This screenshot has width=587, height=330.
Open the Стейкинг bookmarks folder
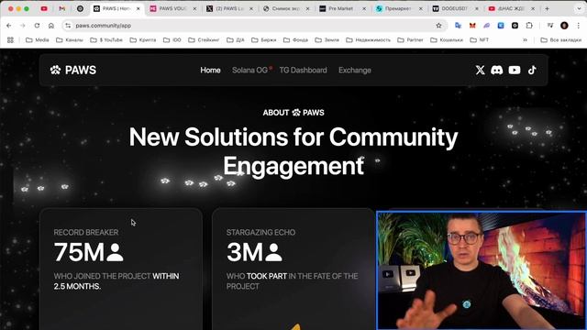pyautogui.click(x=204, y=40)
